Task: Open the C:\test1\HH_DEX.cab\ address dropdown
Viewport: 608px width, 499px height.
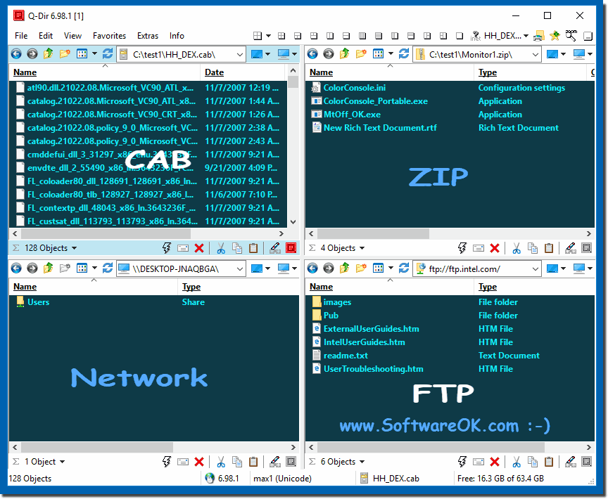Action: pyautogui.click(x=240, y=55)
